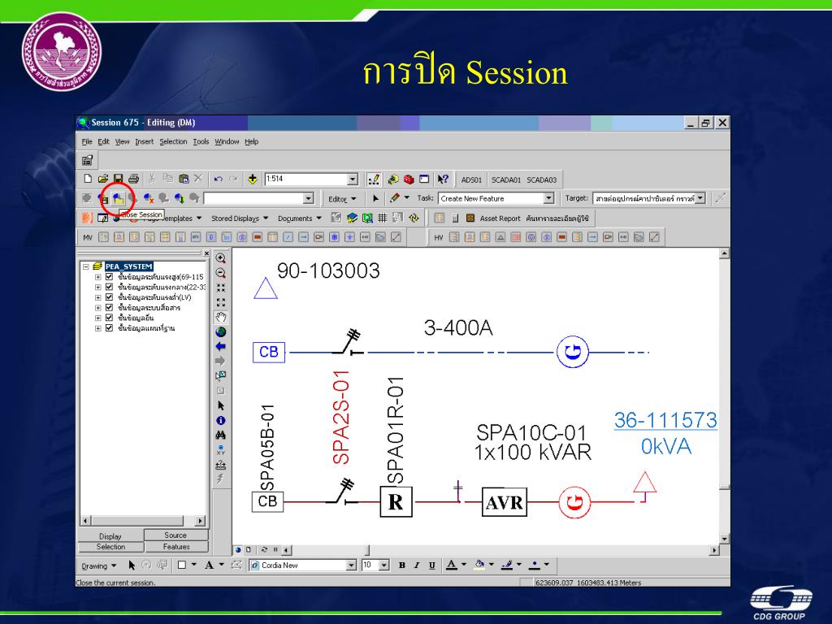
Task: Toggle Underline text formatting
Action: [x=432, y=565]
